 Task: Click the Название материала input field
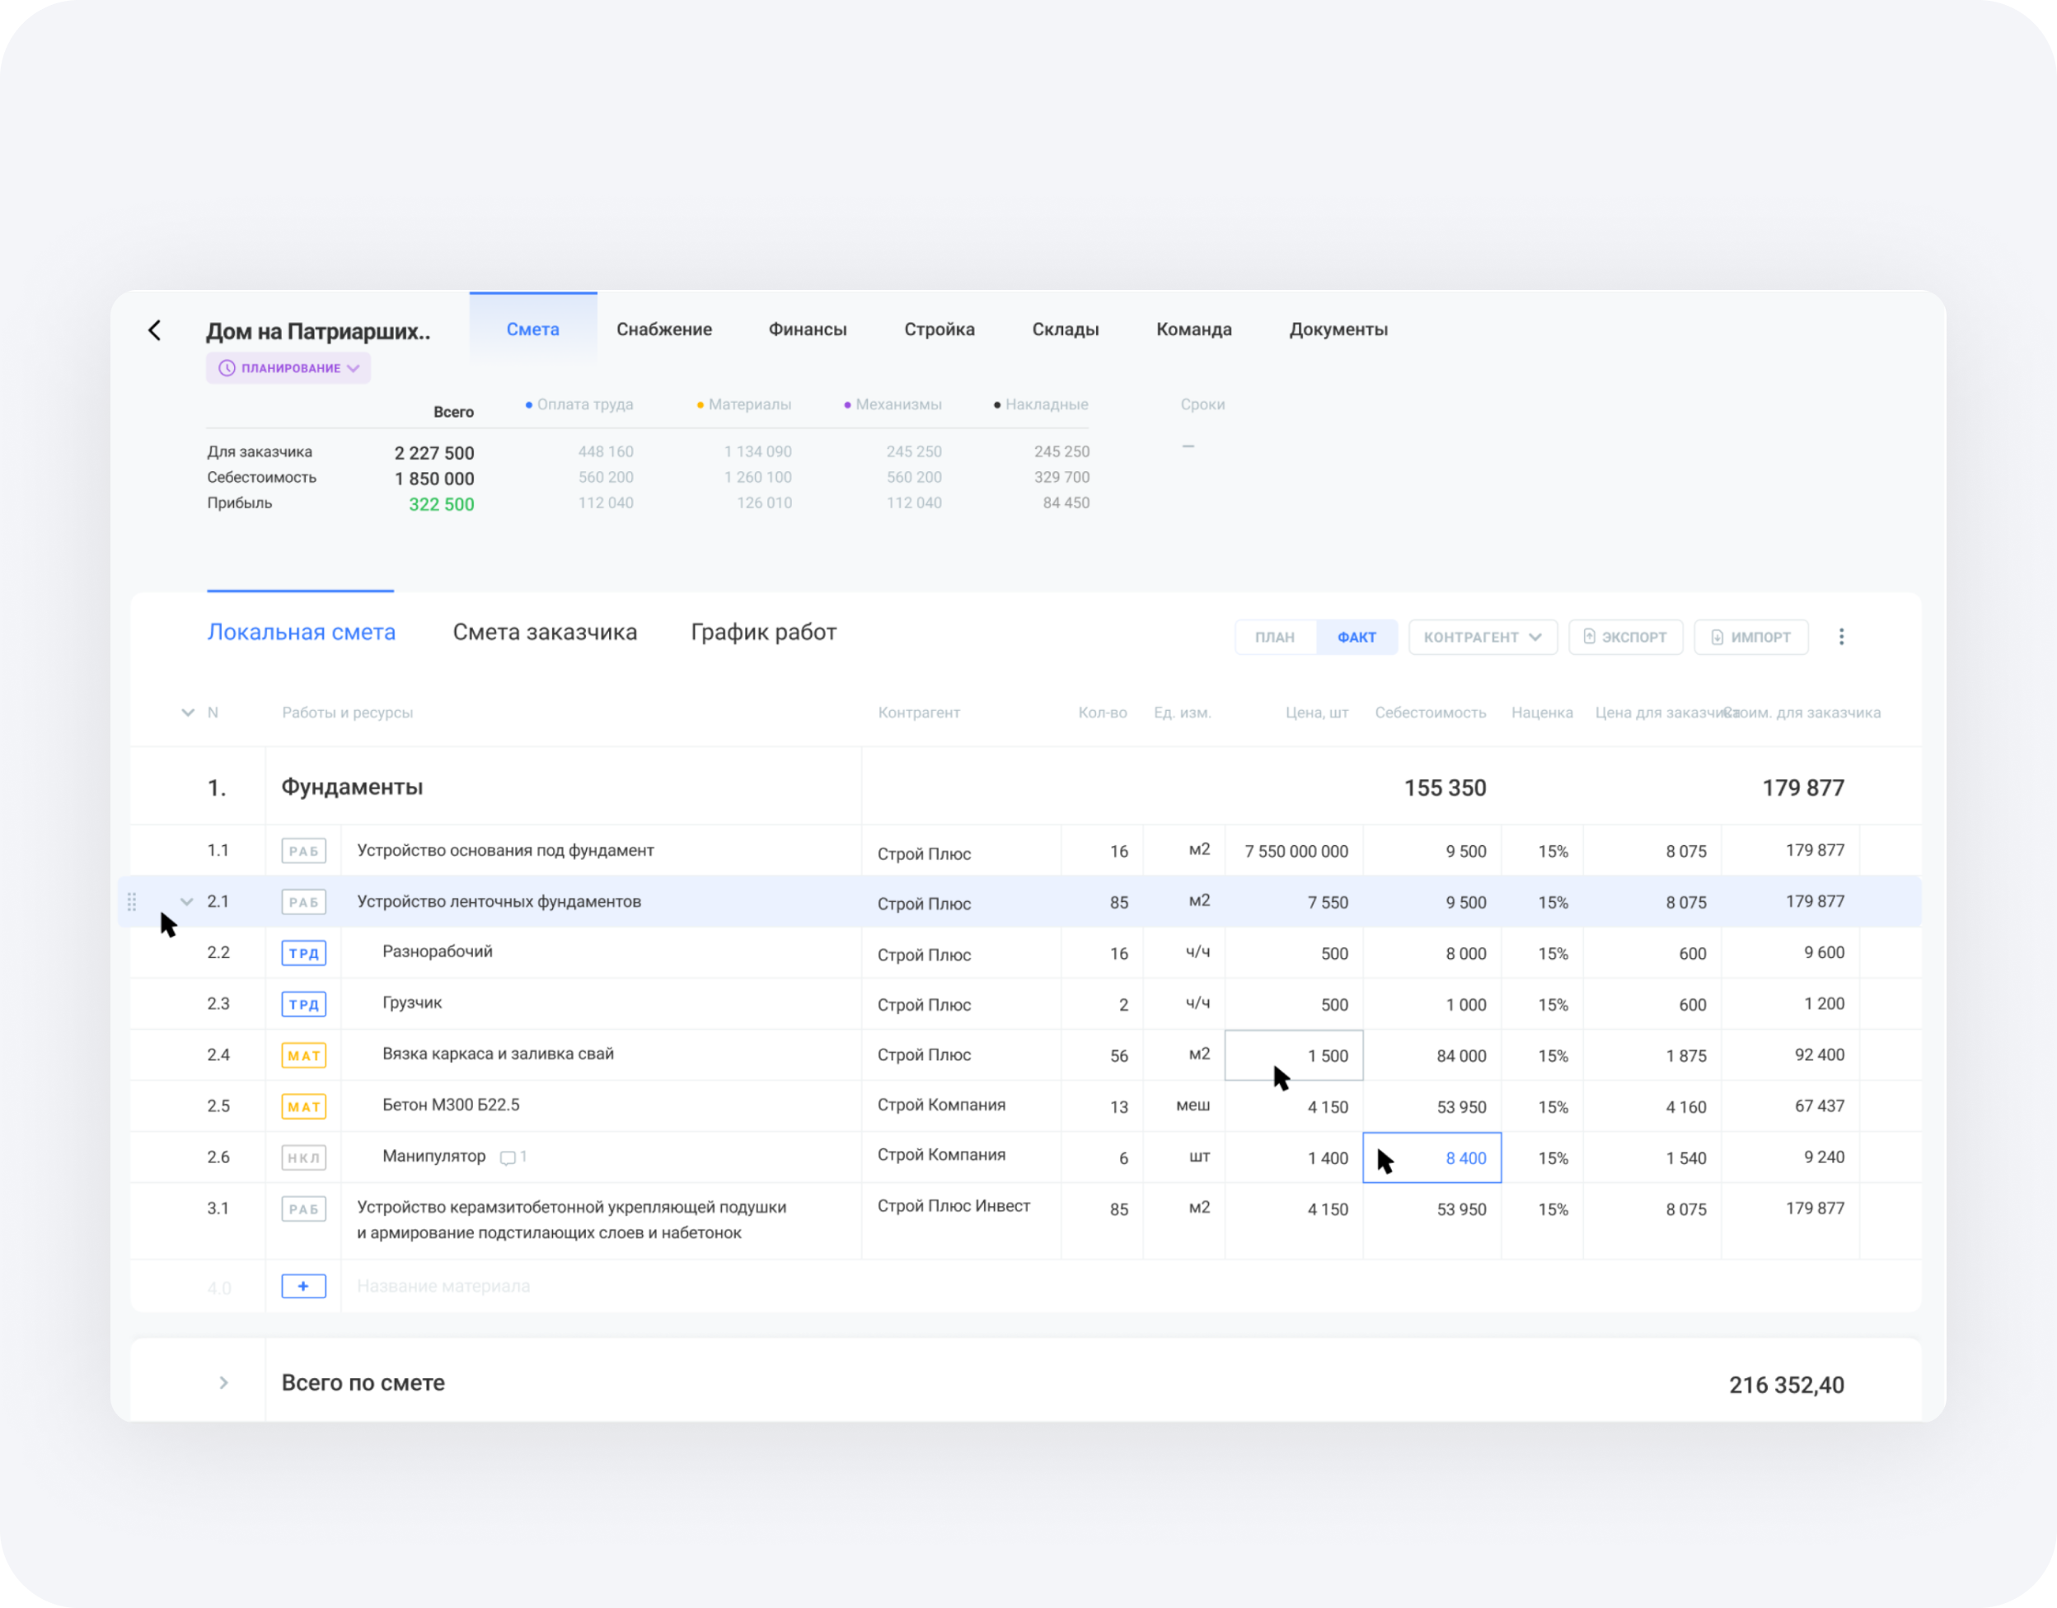443,1285
